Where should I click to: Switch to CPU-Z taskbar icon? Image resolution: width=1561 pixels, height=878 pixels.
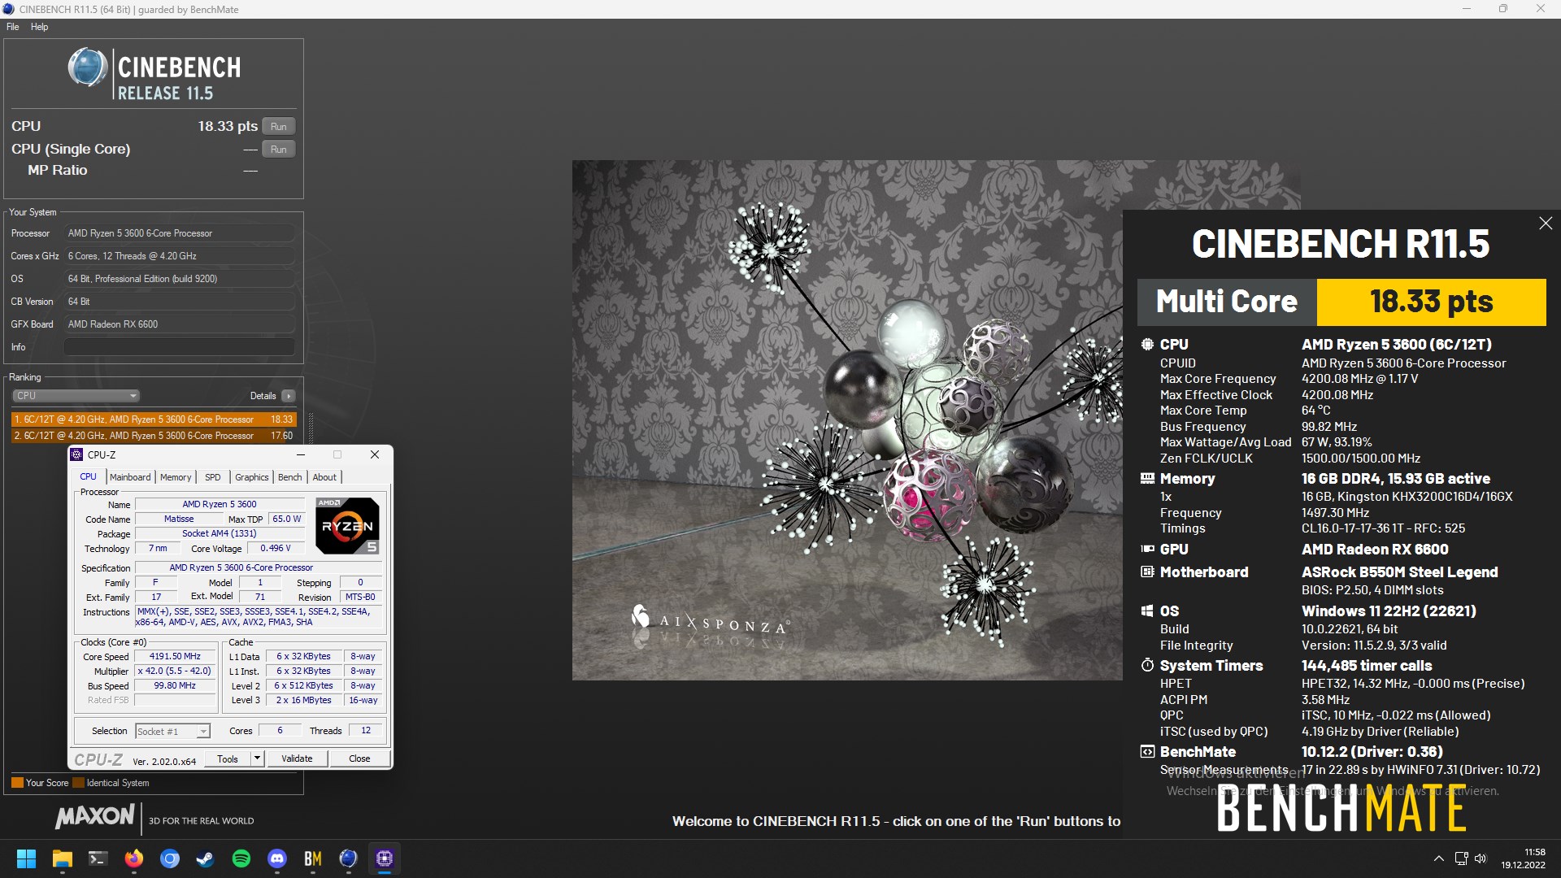tap(385, 858)
